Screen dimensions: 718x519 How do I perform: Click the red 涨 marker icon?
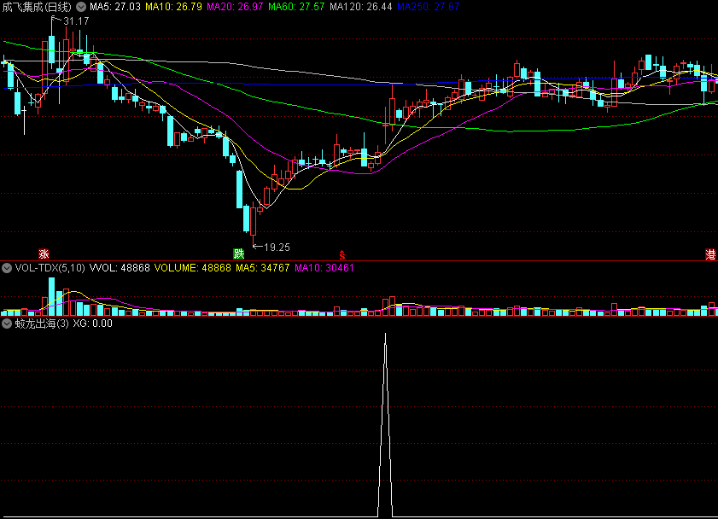point(44,254)
